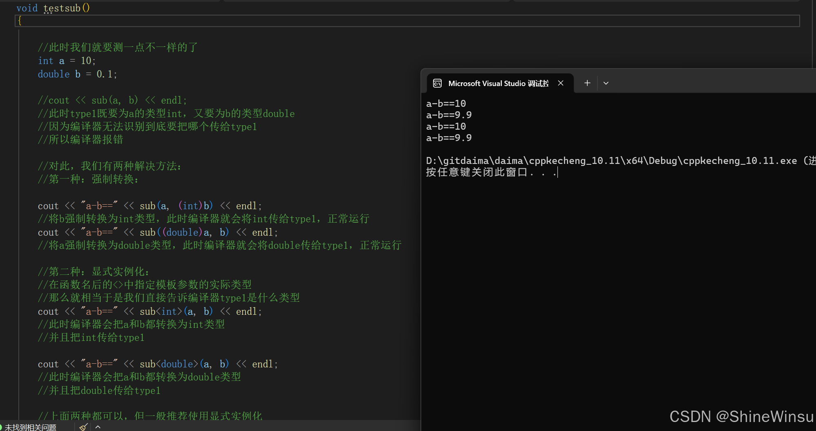
Task: Click the code cleanup broom icon
Action: [x=83, y=427]
